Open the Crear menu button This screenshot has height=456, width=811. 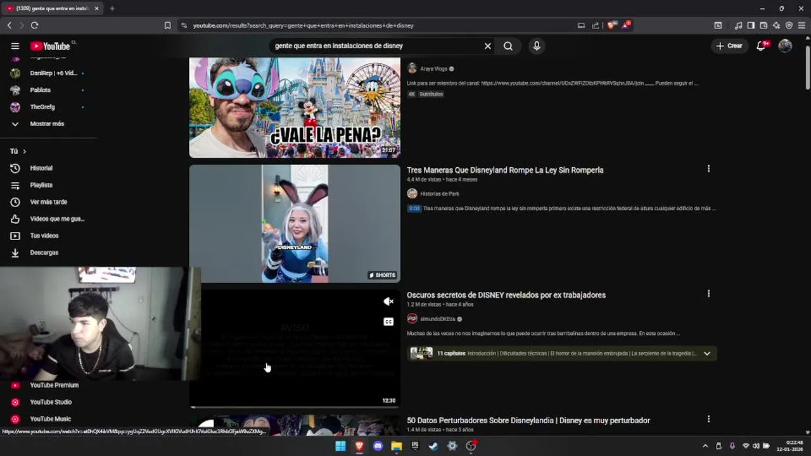coord(729,46)
